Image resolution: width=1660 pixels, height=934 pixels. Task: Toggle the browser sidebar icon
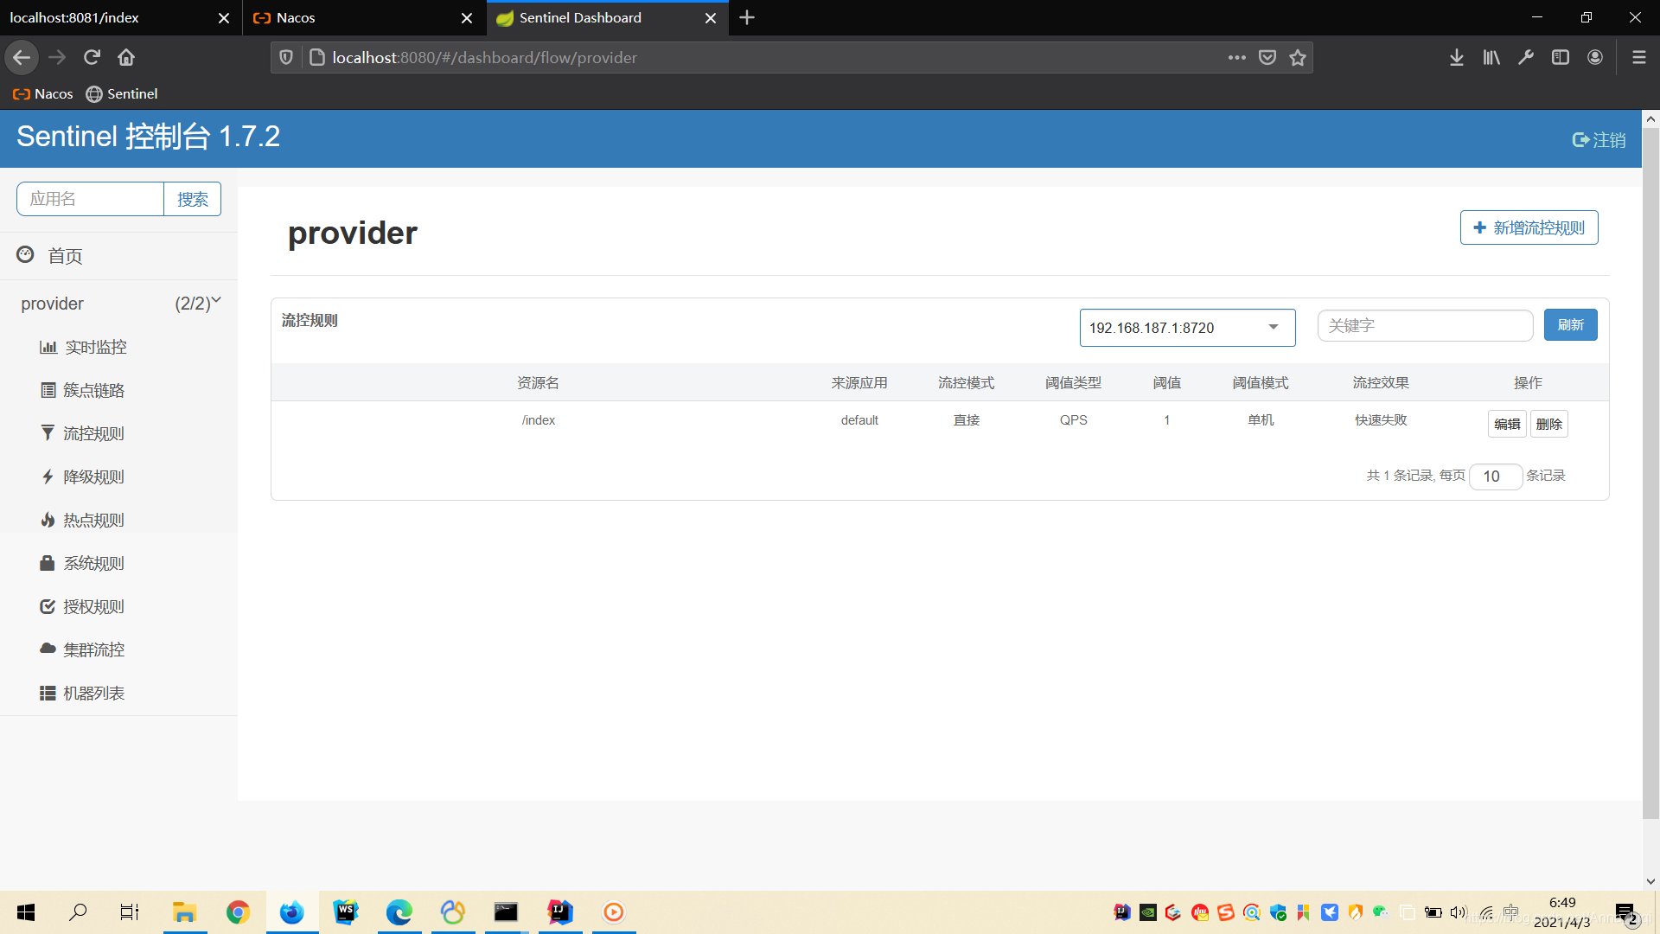coord(1561,57)
